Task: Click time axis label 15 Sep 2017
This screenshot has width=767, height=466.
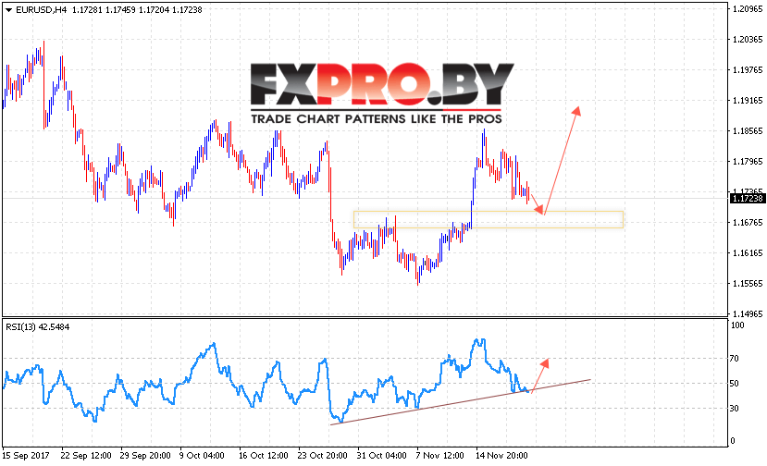Action: pyautogui.click(x=26, y=455)
